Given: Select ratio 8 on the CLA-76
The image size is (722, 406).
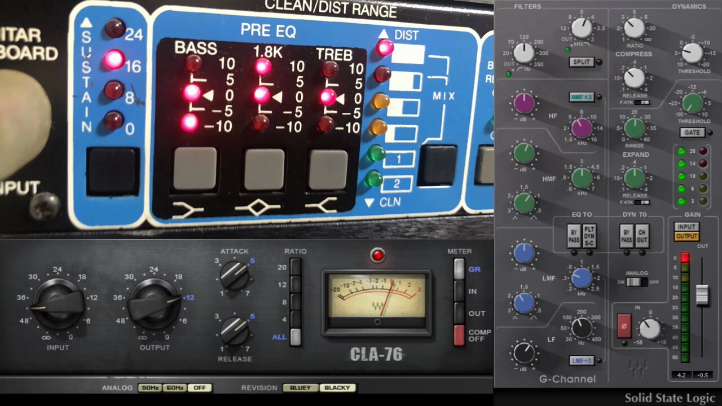Looking at the screenshot, I should tap(296, 302).
